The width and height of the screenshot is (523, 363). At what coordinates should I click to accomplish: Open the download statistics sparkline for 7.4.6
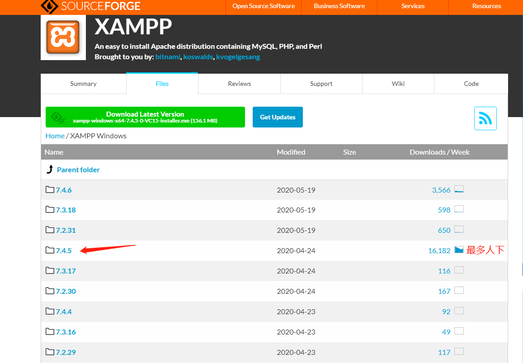[x=459, y=189]
